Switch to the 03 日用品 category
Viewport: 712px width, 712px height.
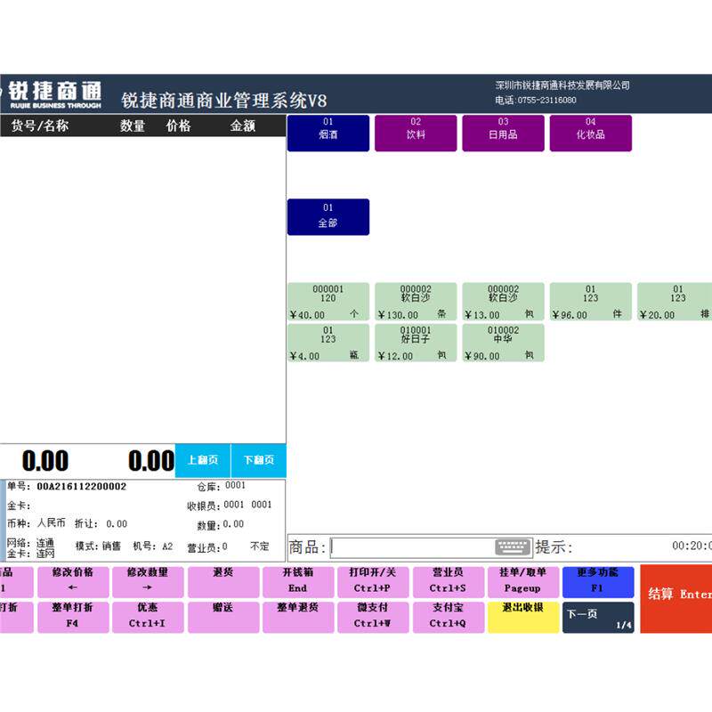[x=503, y=133]
